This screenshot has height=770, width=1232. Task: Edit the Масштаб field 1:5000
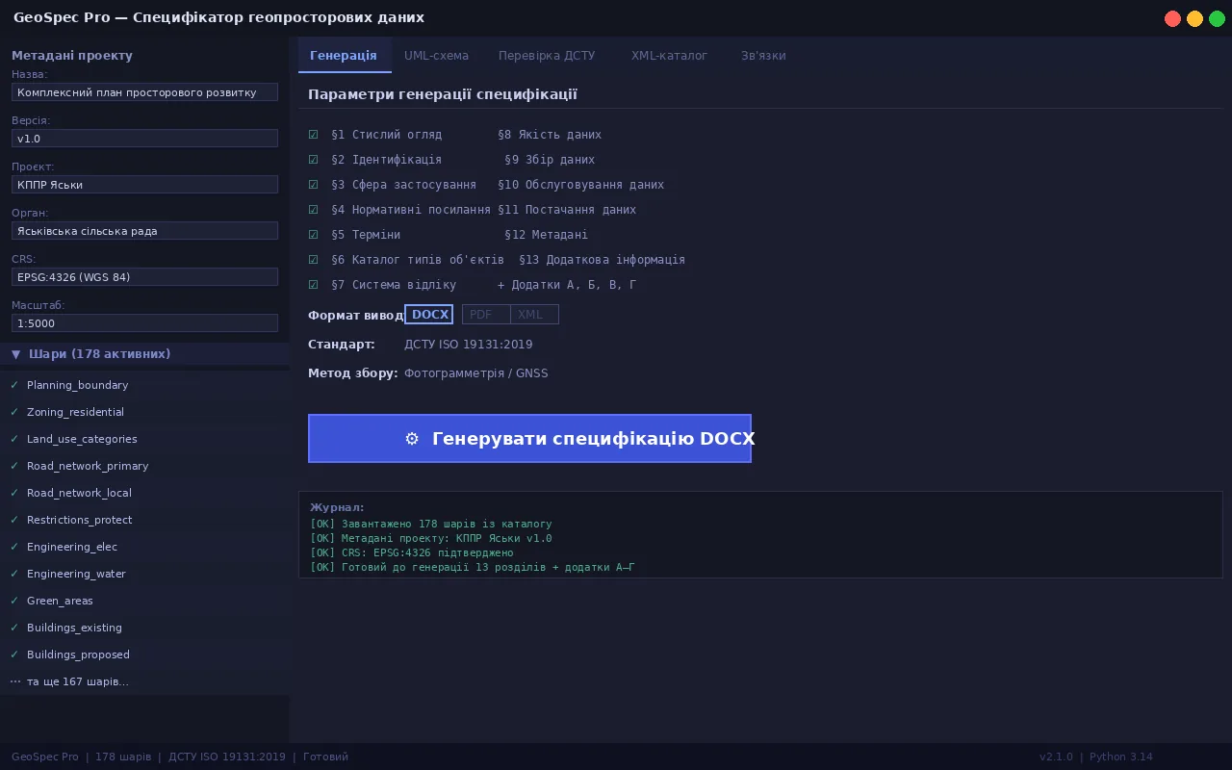[x=144, y=323]
